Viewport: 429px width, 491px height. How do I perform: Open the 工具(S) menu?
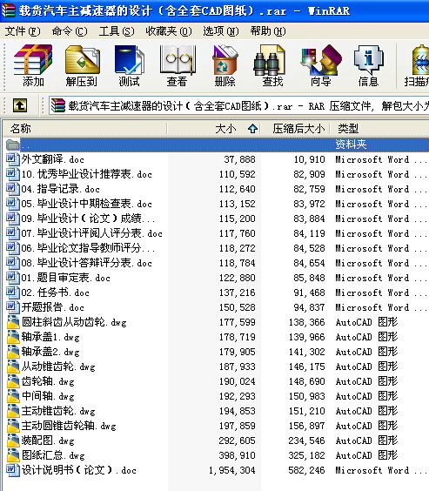coord(117,31)
